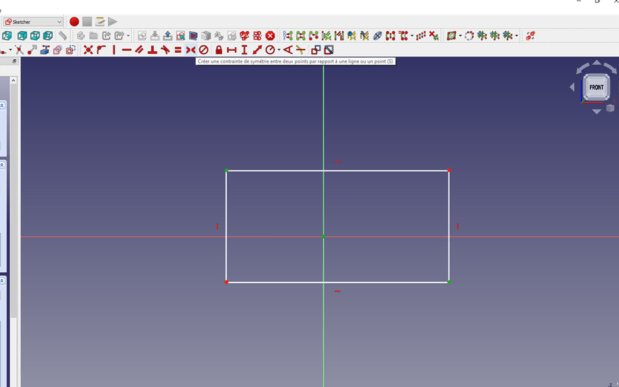The width and height of the screenshot is (619, 387).
Task: Click the FRONT face of navigation cube
Action: point(597,87)
